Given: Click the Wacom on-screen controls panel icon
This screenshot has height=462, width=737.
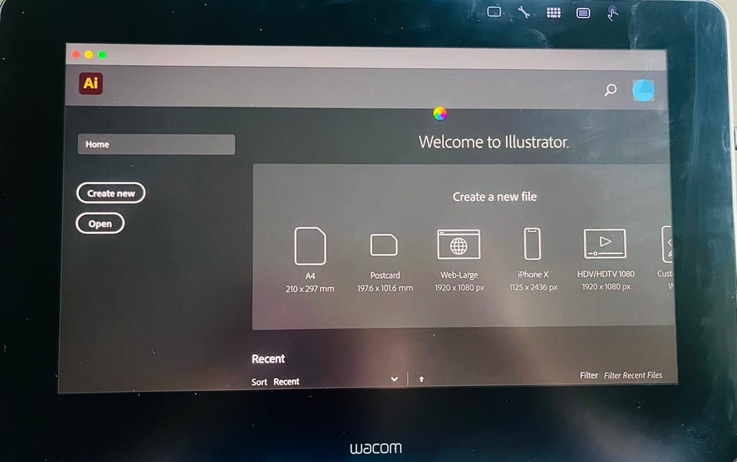Looking at the screenshot, I should [583, 13].
